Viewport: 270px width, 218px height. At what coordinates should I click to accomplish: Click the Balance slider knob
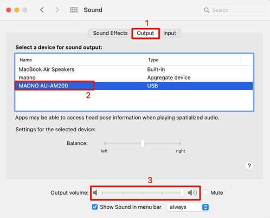[143, 144]
